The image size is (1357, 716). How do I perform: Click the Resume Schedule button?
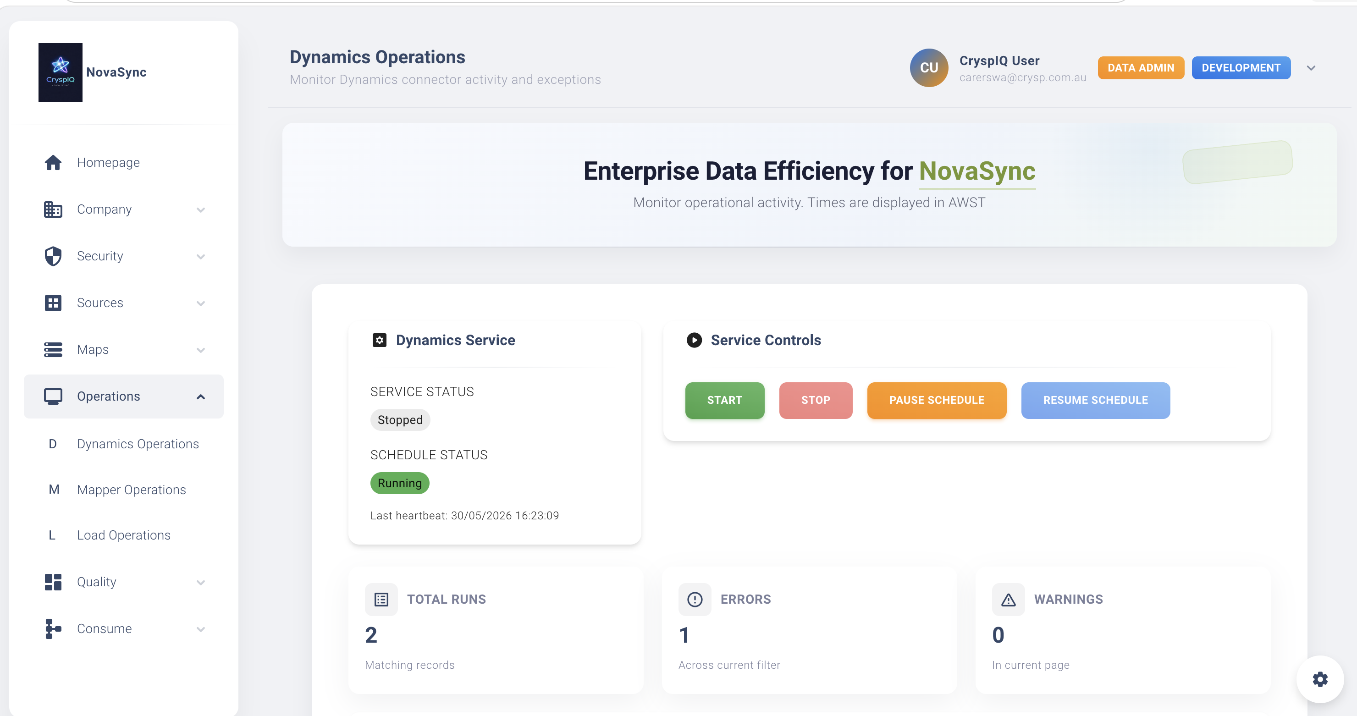(1096, 401)
